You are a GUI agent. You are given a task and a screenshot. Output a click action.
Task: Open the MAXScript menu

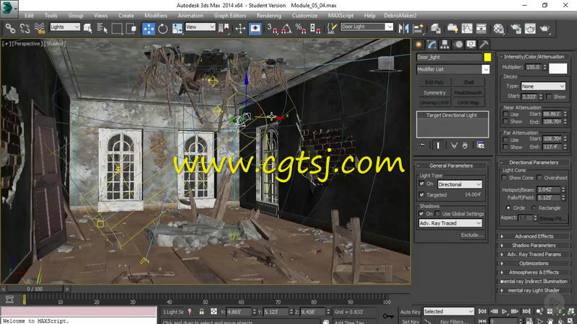(x=340, y=15)
